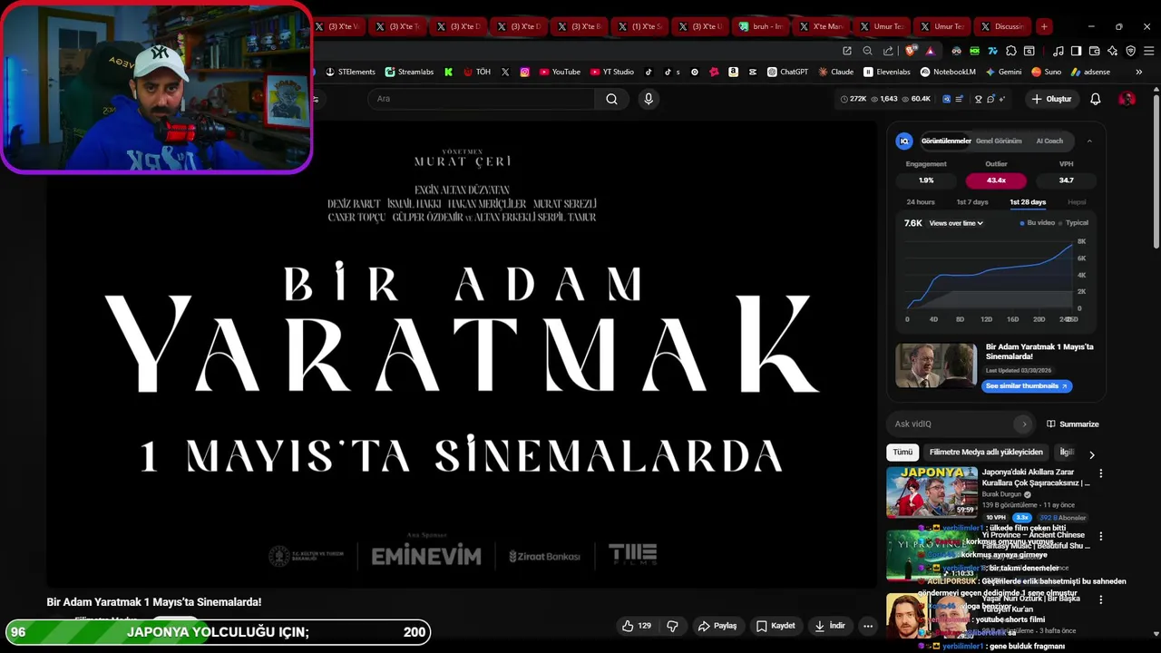Click the Oluştur create button
The width and height of the screenshot is (1161, 653).
coord(1051,99)
